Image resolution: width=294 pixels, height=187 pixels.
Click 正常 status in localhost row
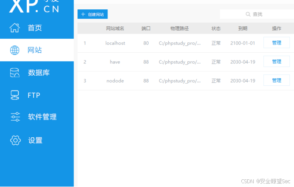pyautogui.click(x=216, y=43)
